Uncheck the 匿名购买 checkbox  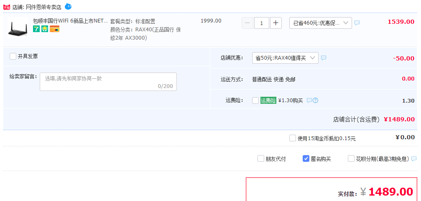(x=306, y=158)
